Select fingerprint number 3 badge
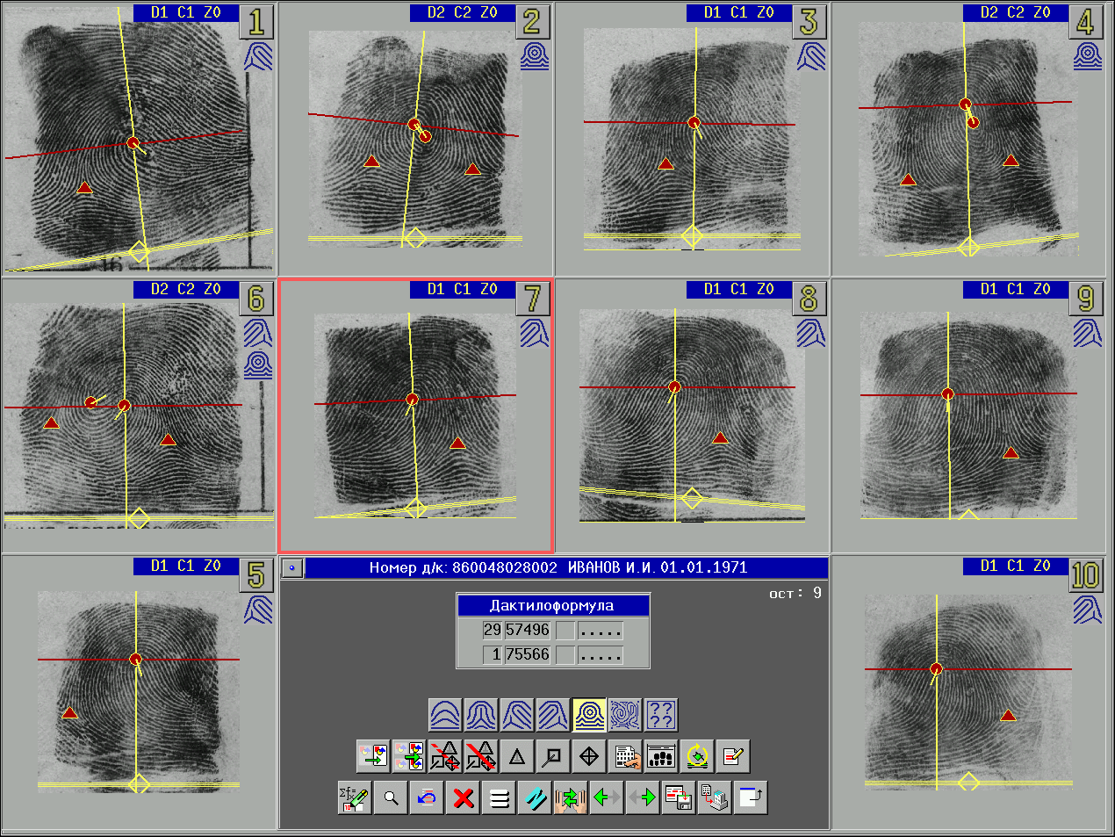This screenshot has height=837, width=1115. tap(809, 22)
